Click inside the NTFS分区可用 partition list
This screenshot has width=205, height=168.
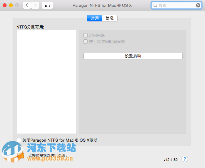click(46, 82)
